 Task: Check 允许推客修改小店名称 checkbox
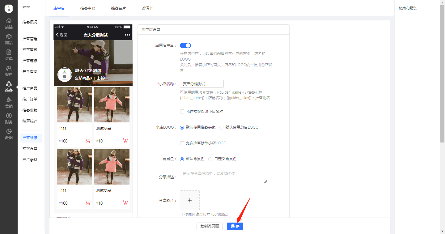(x=182, y=111)
